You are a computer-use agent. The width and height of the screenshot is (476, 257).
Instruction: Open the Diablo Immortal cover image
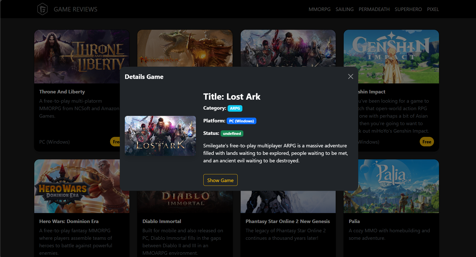(185, 202)
